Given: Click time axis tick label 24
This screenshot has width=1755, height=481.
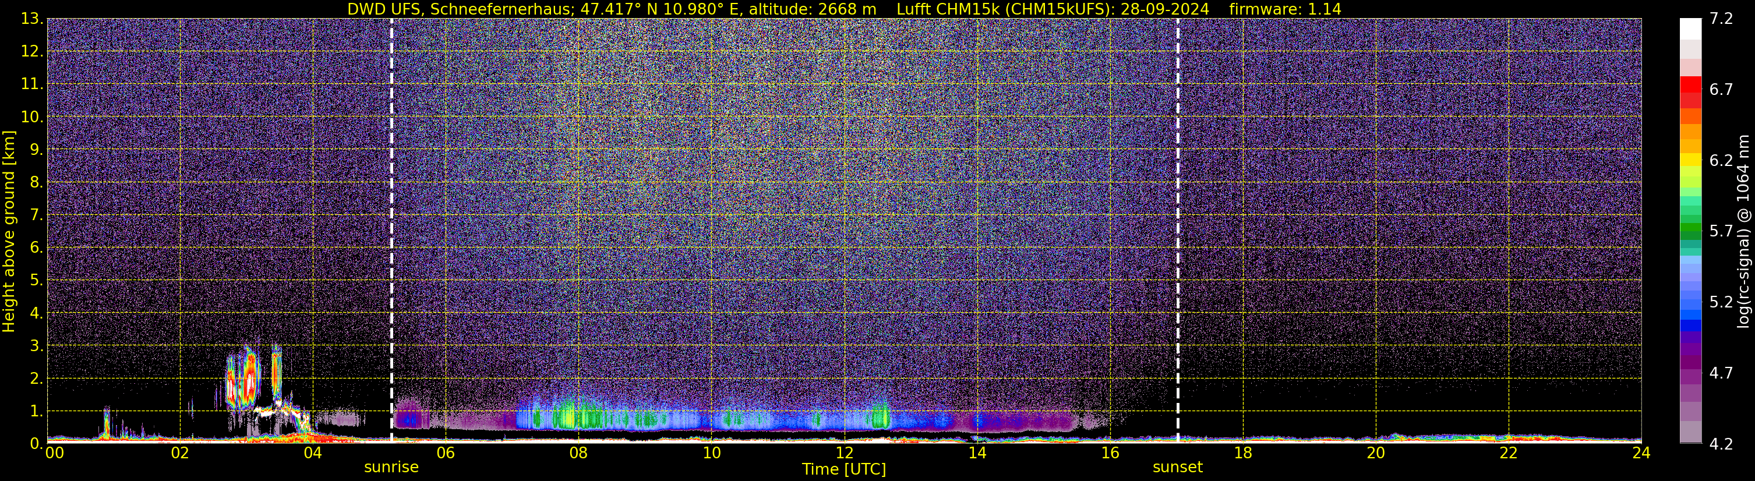Looking at the screenshot, I should 1641,453.
